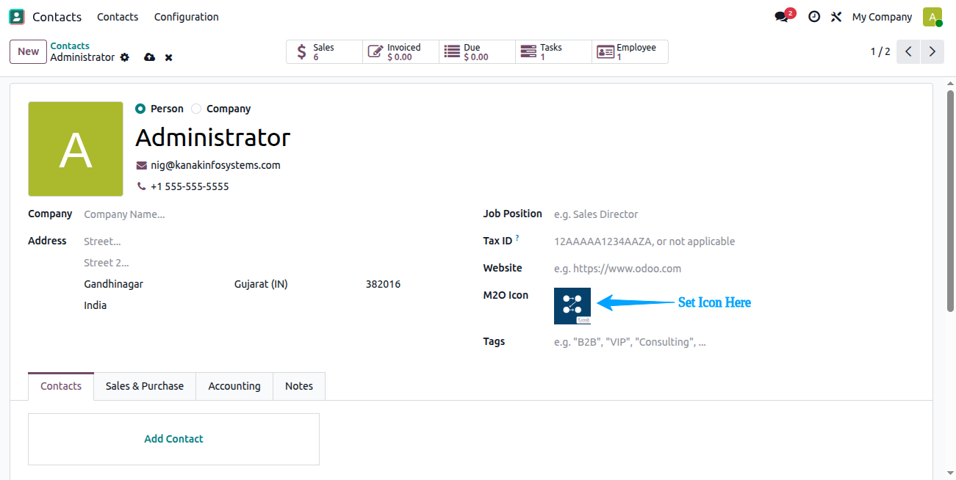The width and height of the screenshot is (956, 480).
Task: Open the activities clock icon
Action: (814, 17)
